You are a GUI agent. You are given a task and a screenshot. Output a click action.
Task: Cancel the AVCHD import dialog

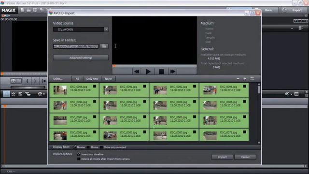[x=245, y=157]
